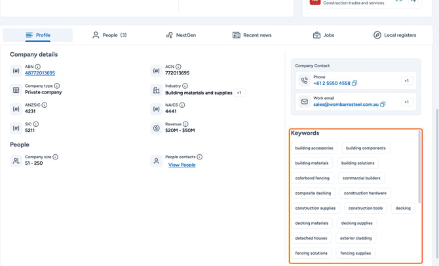Click the SIC info icon
The image size is (439, 266).
tap(36, 124)
